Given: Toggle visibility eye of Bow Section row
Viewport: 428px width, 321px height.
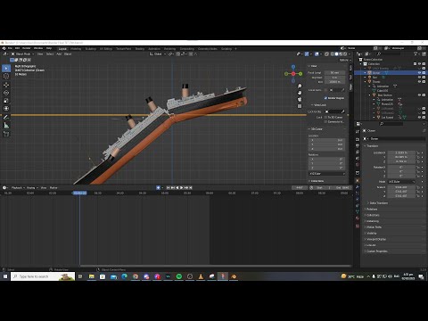Looking at the screenshot, I should pyautogui.click(x=419, y=95).
